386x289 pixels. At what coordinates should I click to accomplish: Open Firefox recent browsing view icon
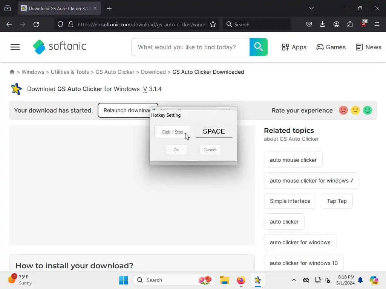coord(8,9)
